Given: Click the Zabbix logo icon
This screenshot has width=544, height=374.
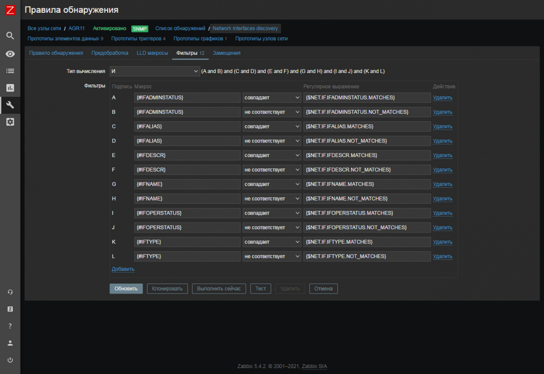Looking at the screenshot, I should [x=10, y=10].
